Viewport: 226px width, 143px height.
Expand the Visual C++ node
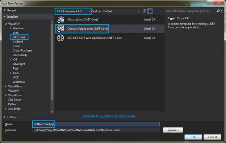pyautogui.click(x=6, y=95)
